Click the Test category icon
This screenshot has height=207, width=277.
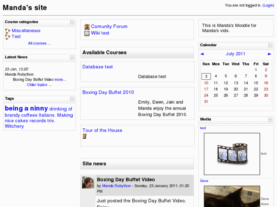click(7, 37)
